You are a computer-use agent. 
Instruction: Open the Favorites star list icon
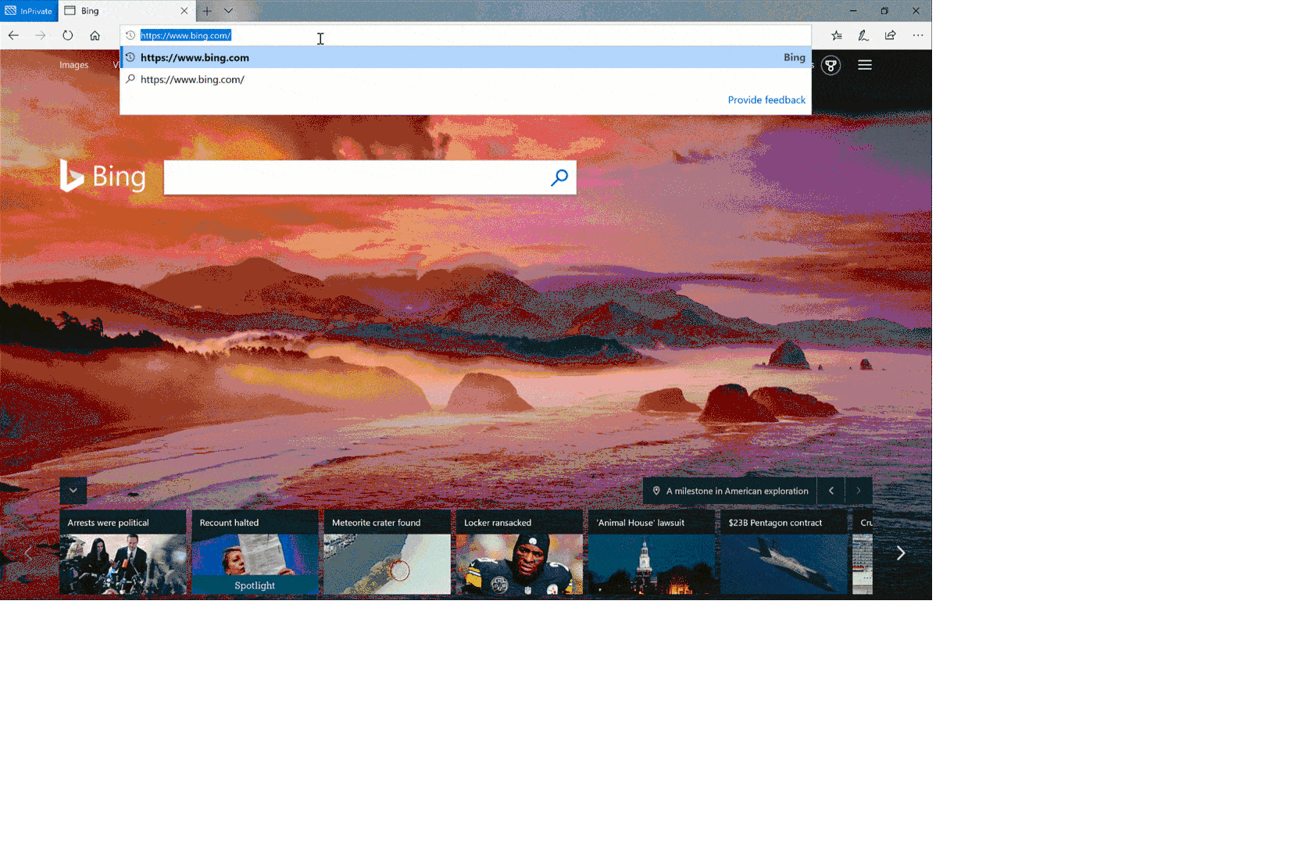tap(837, 35)
